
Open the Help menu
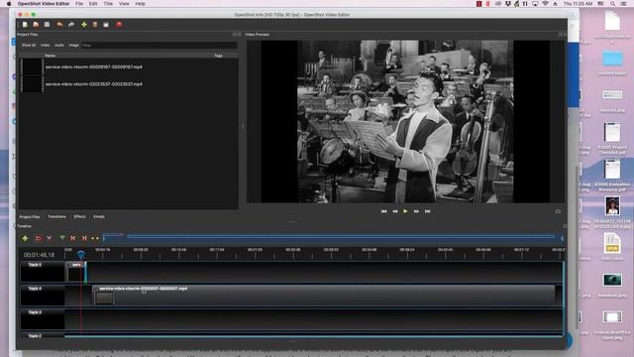coord(141,4)
